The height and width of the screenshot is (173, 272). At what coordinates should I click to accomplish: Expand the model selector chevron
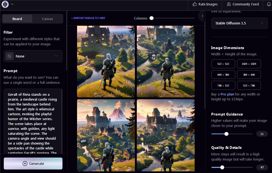[262, 23]
